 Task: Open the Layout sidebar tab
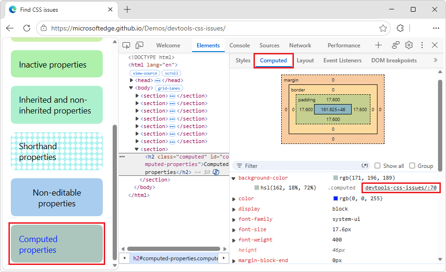305,60
